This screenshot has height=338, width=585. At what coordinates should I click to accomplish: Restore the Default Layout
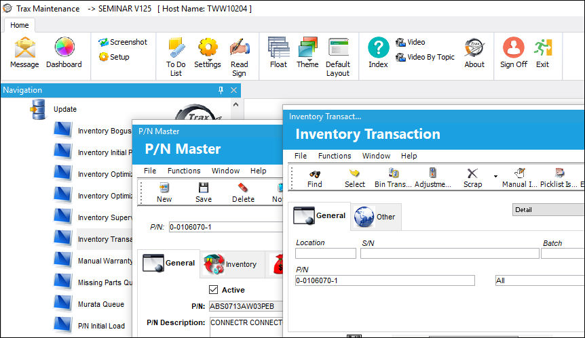338,57
